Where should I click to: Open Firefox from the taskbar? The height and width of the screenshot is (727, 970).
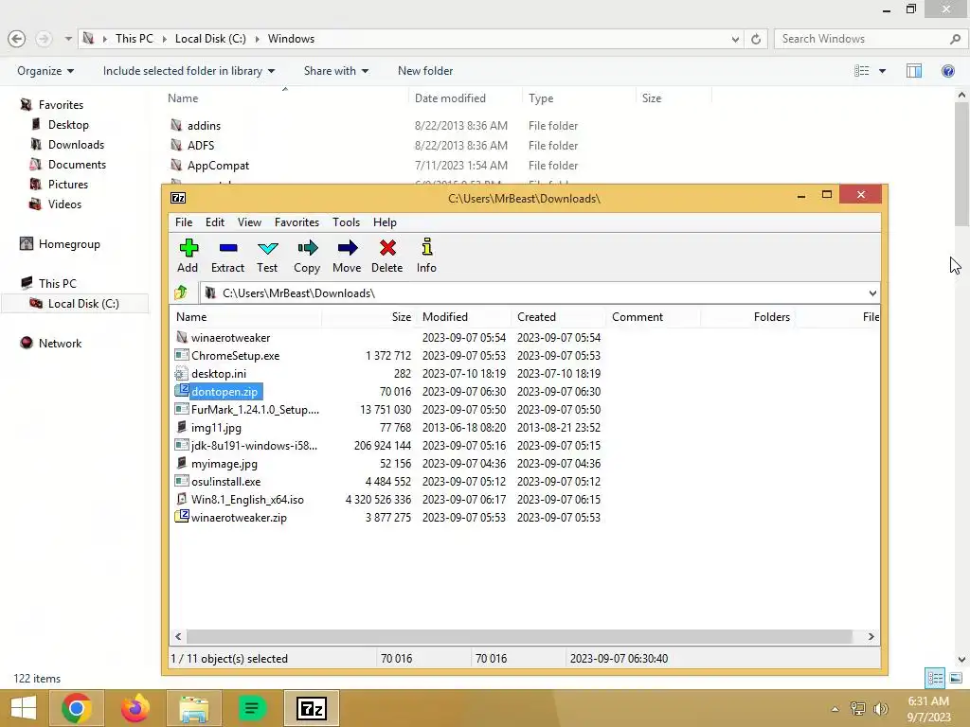pyautogui.click(x=135, y=708)
